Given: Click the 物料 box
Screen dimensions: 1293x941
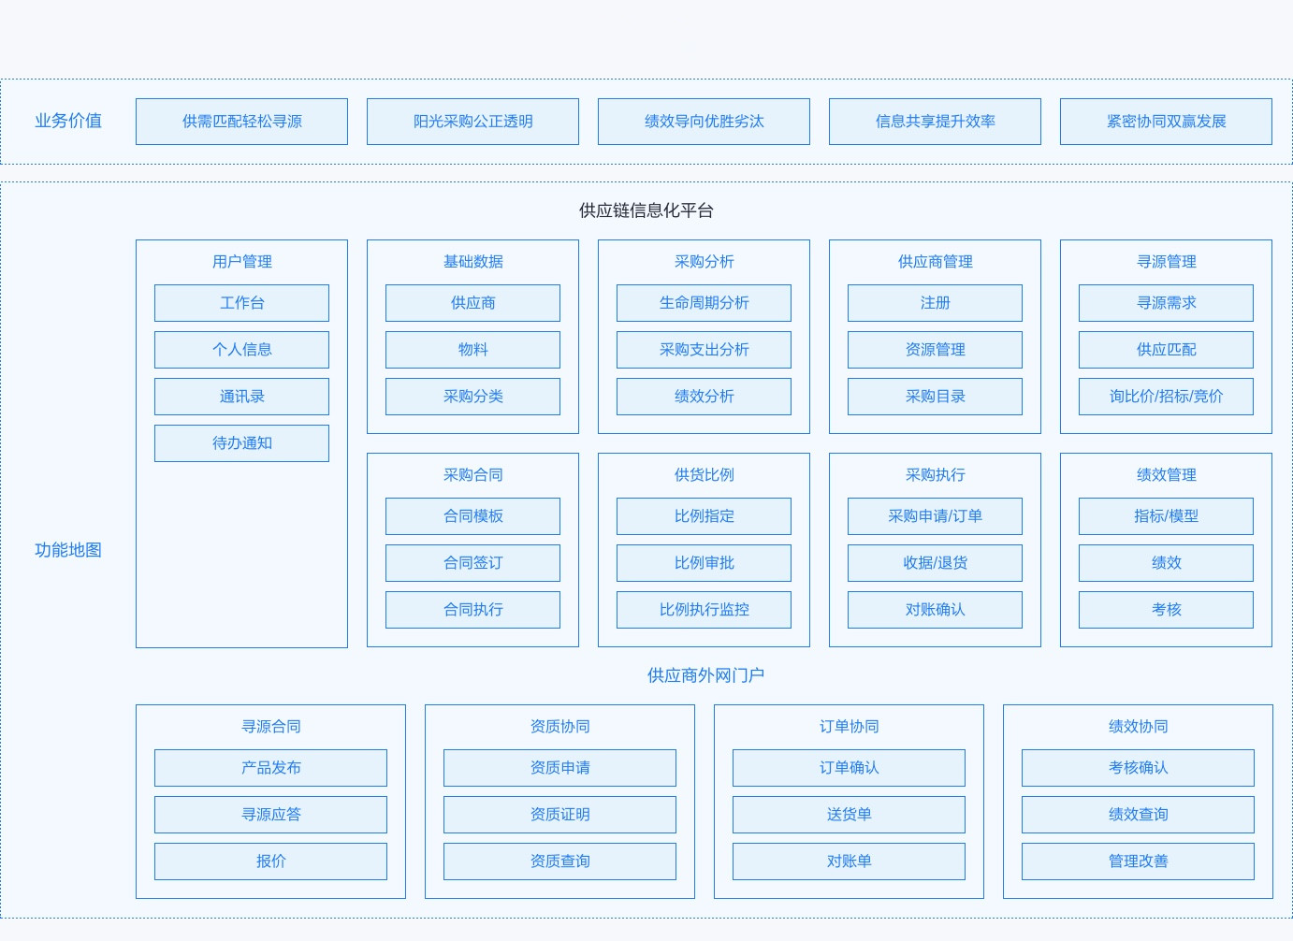Looking at the screenshot, I should click(x=472, y=350).
